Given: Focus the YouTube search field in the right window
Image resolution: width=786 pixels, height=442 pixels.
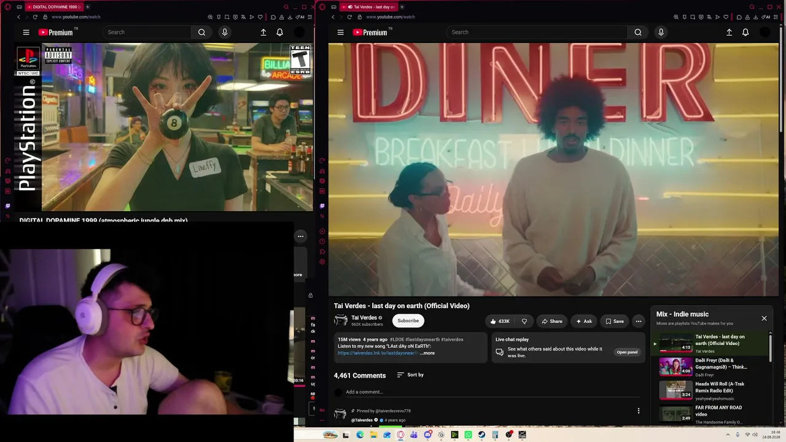Looking at the screenshot, I should 537,33.
